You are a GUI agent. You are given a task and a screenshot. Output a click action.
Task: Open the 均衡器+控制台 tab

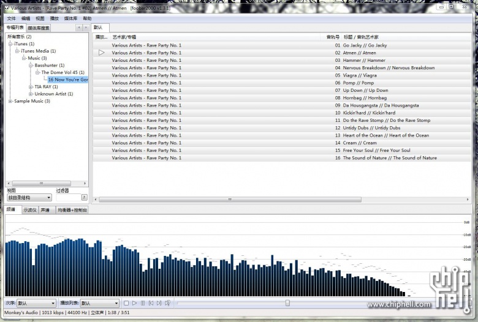72,210
